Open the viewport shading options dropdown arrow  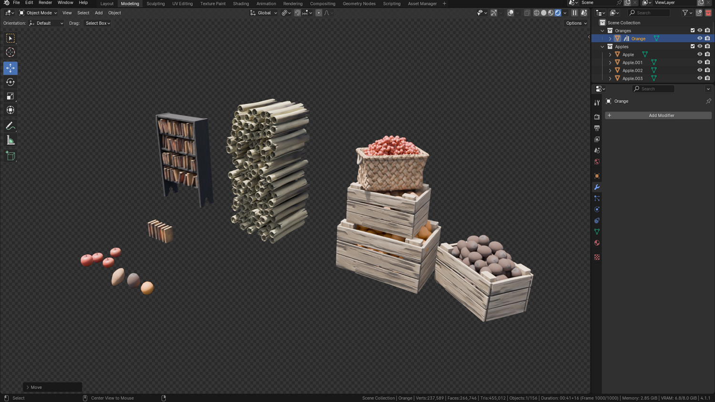(x=565, y=13)
